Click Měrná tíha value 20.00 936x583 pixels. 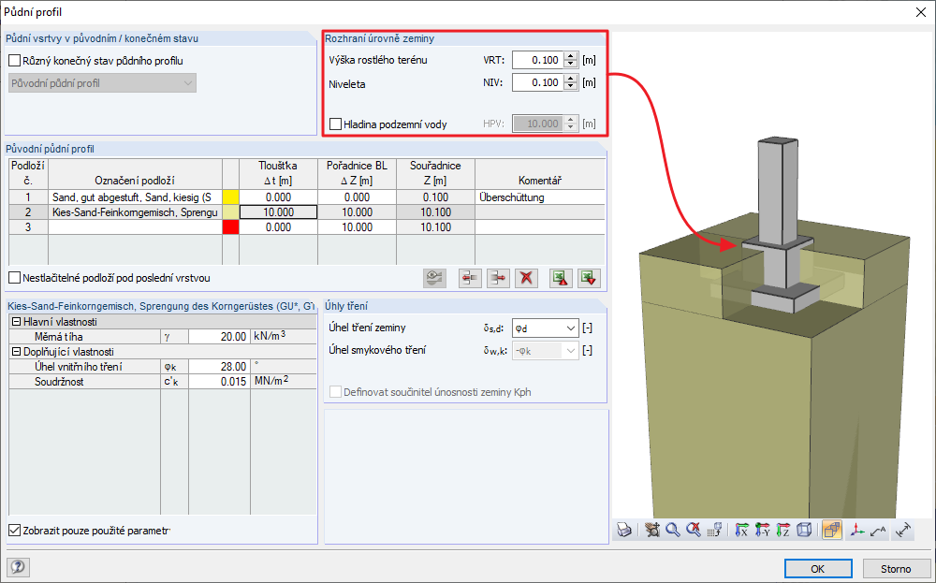(219, 337)
